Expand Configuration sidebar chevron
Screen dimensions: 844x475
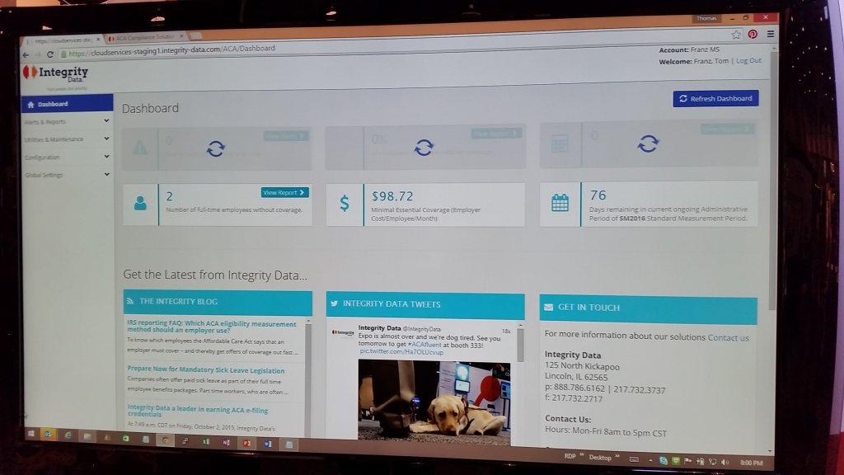[x=106, y=156]
